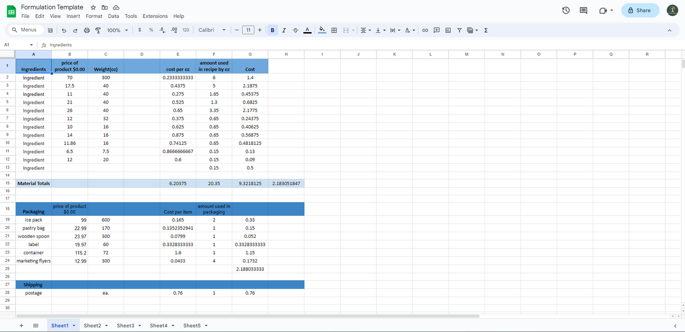Image resolution: width=685 pixels, height=332 pixels.
Task: Open the File menu
Action: 26,16
